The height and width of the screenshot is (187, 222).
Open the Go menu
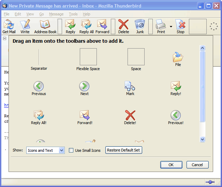42,14
